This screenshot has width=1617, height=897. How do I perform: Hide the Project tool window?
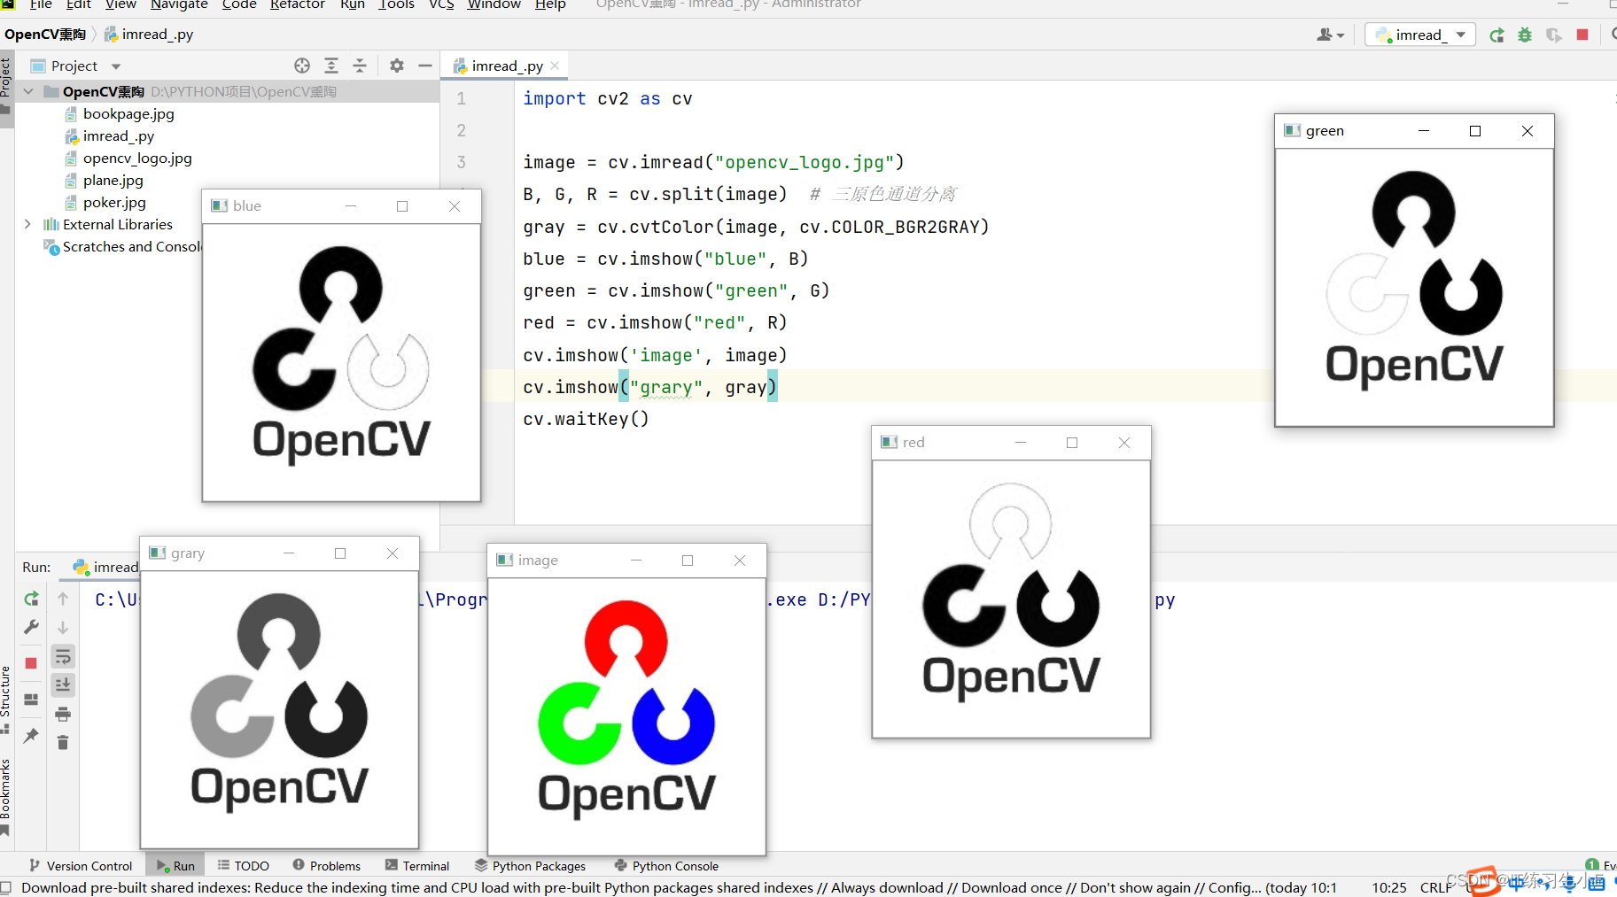pos(425,66)
